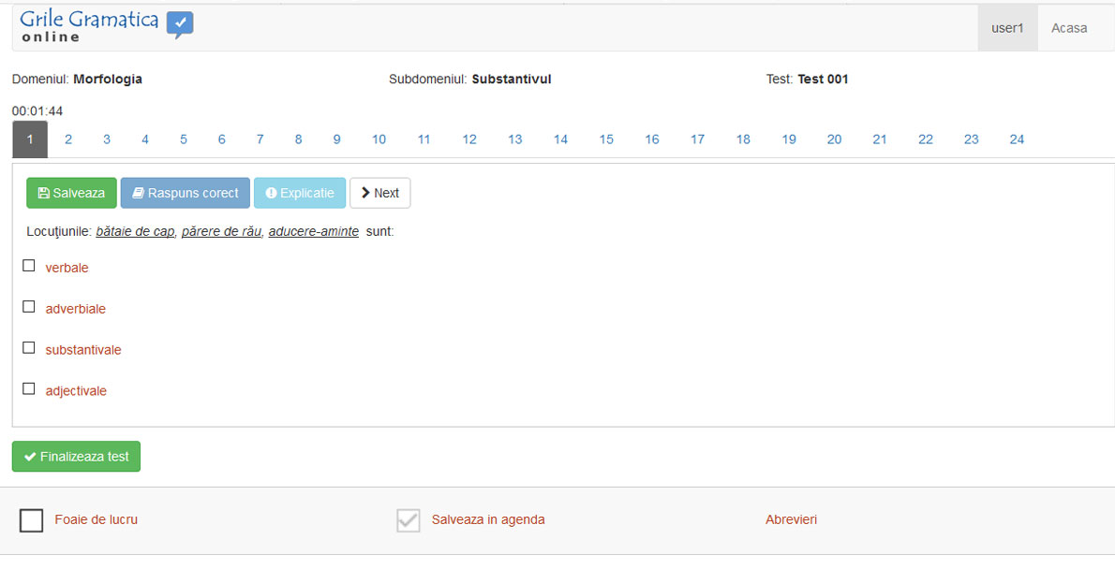Select the 'substantivale' checkbox

29,348
